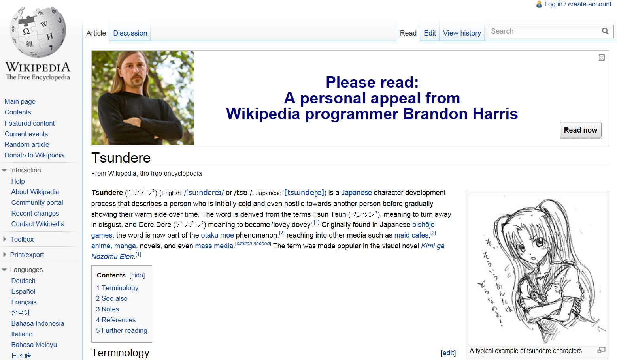Switch to the Article tab
Viewport: 617px width, 360px height.
[x=96, y=33]
